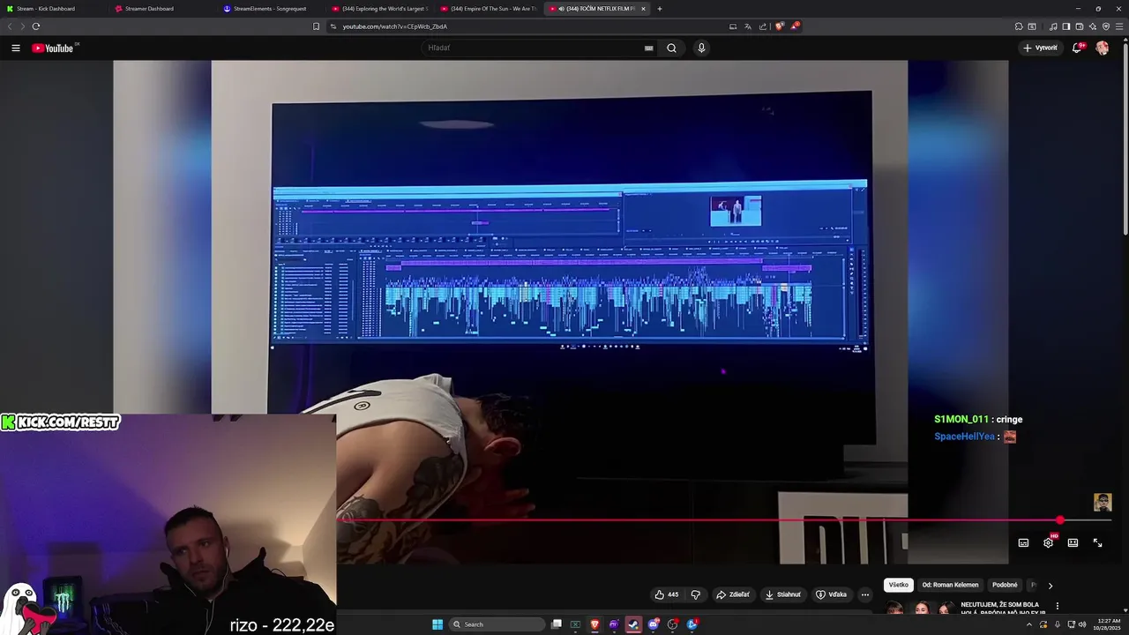This screenshot has height=635, width=1129.
Task: Open a new browser tab
Action: tap(660, 9)
